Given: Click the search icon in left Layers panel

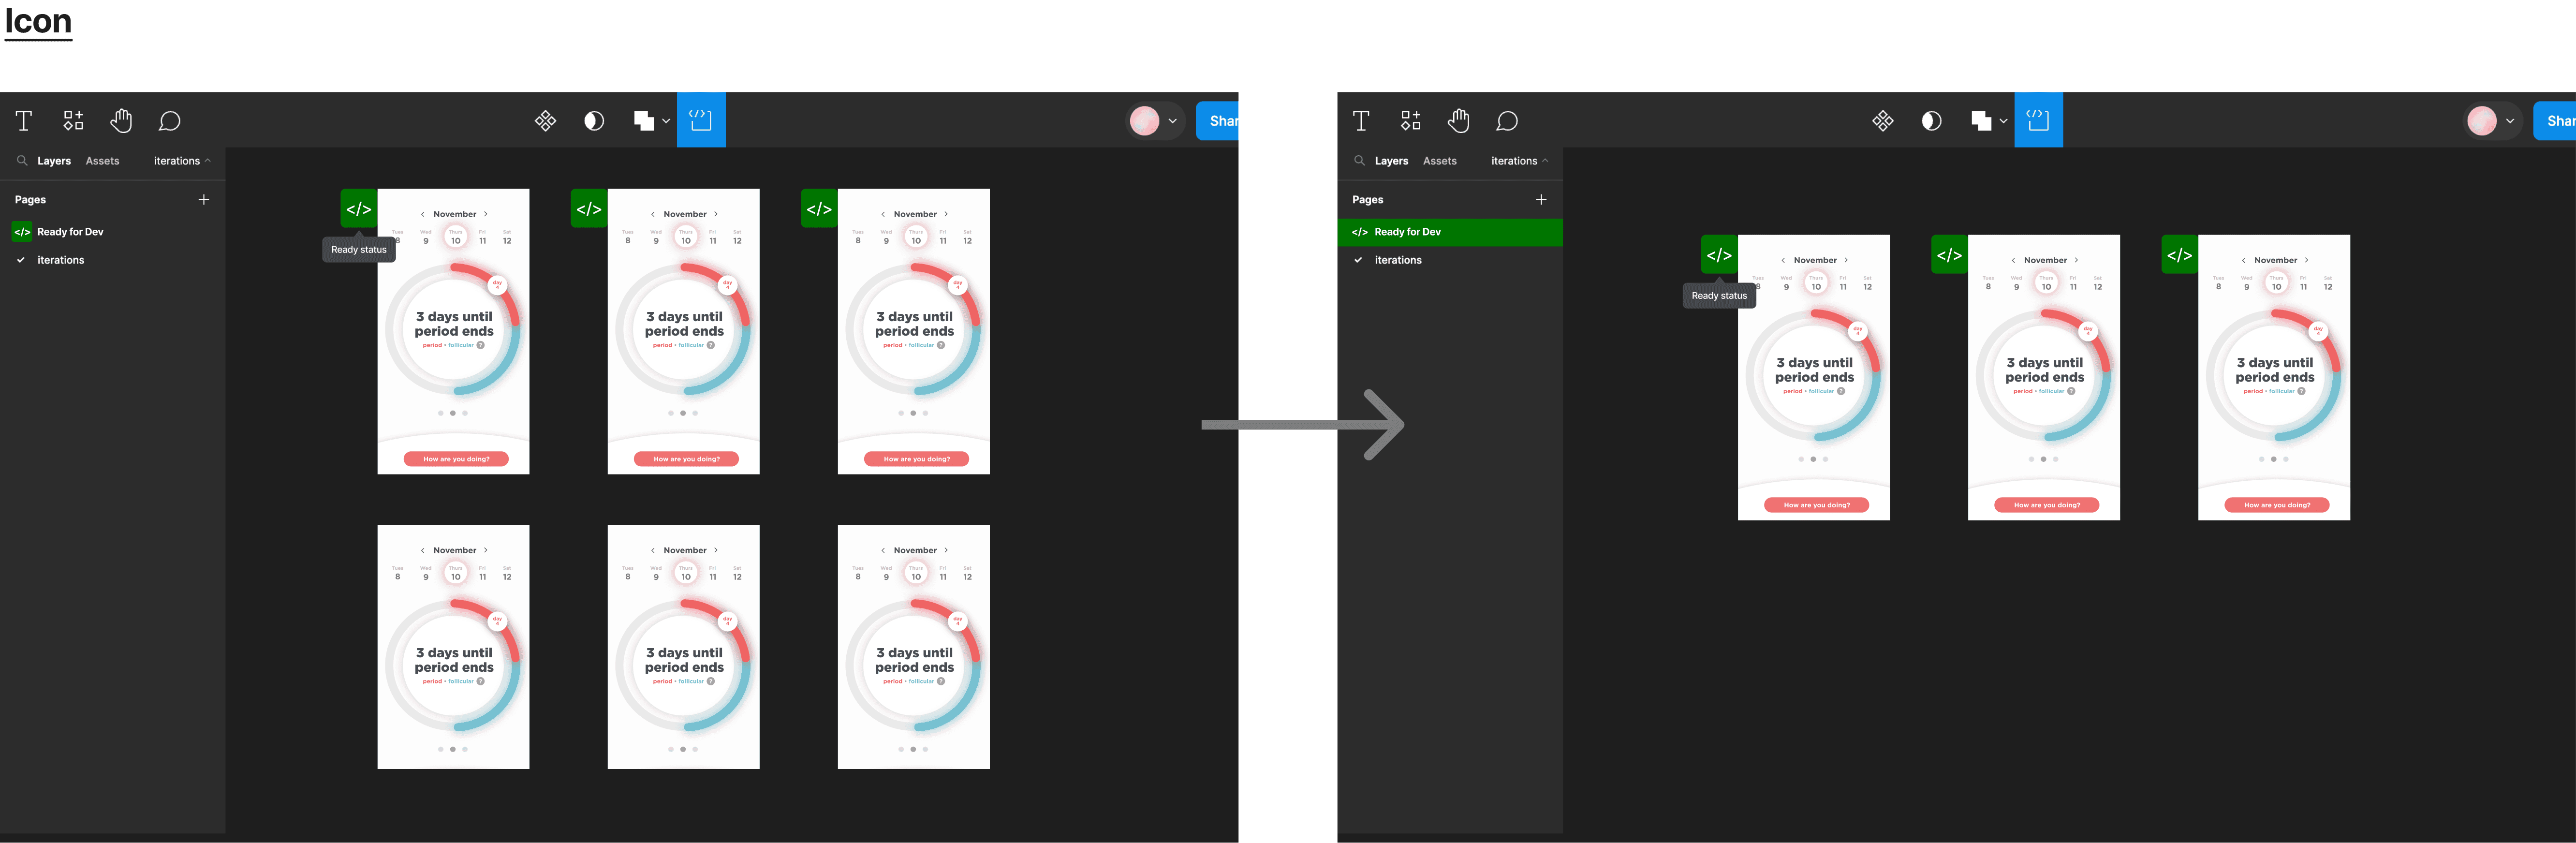Looking at the screenshot, I should coord(22,160).
